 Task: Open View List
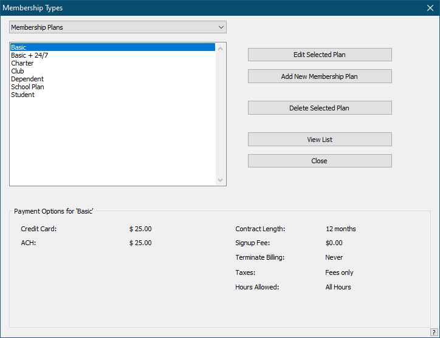point(319,140)
